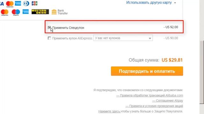Click the page vertical scrollbar thumb
The height and width of the screenshot is (114, 204).
click(x=202, y=72)
